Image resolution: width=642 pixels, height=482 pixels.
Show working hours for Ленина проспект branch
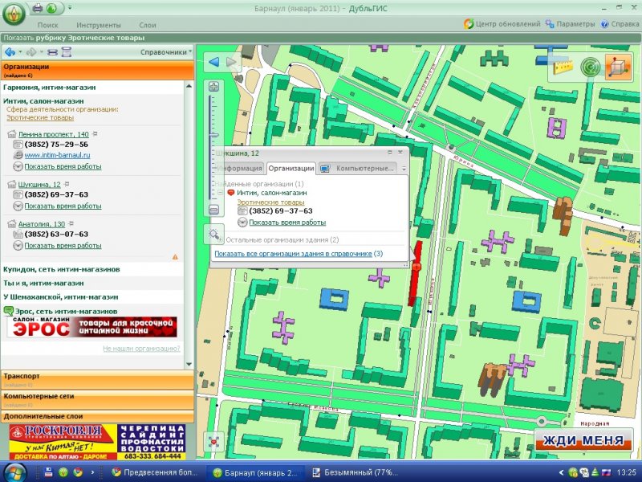click(63, 166)
